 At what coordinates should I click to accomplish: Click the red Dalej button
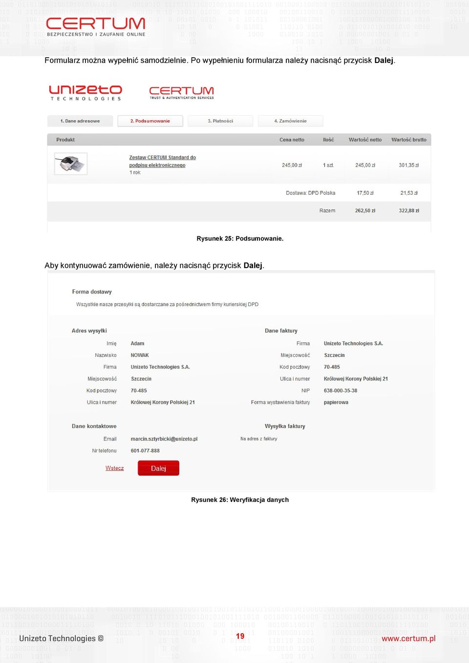pos(158,468)
